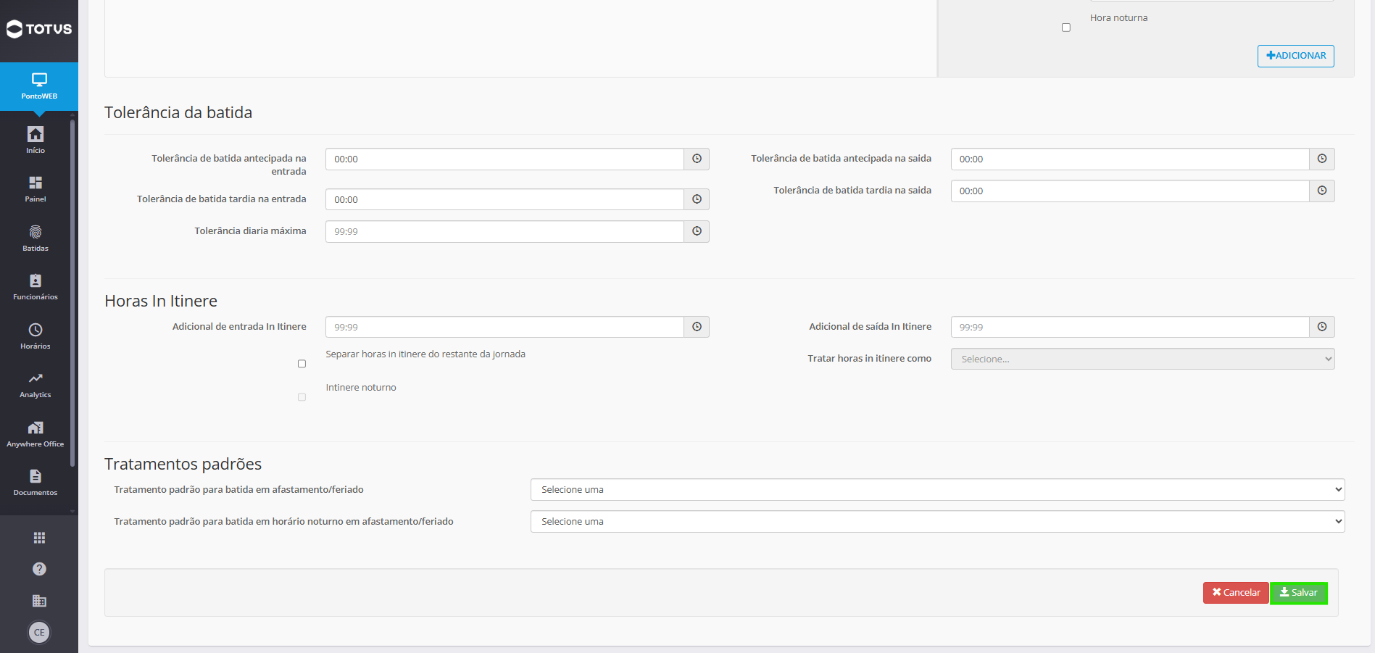
Task: Click the Horas In Itinere heading
Action: [x=161, y=301]
